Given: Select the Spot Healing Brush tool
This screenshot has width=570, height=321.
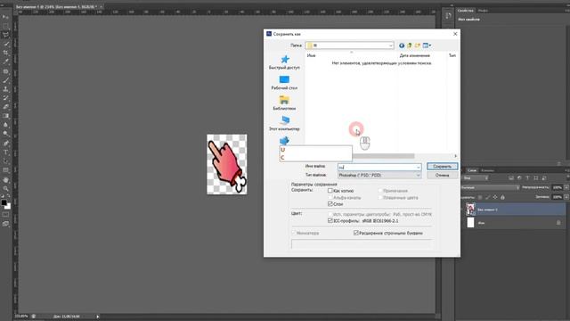Looking at the screenshot, I should (x=5, y=71).
